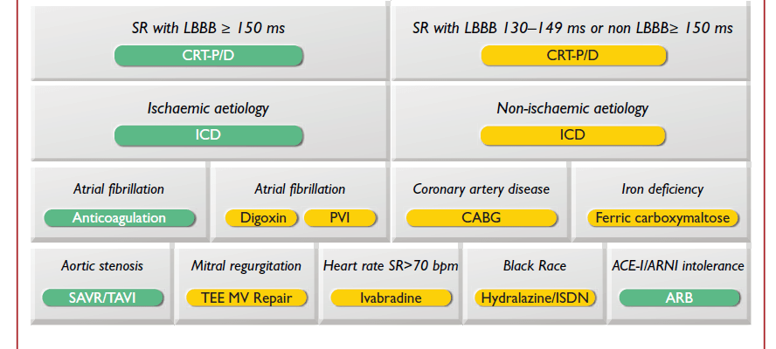Click the yellow CRT-P/D pill

pyautogui.click(x=572, y=56)
